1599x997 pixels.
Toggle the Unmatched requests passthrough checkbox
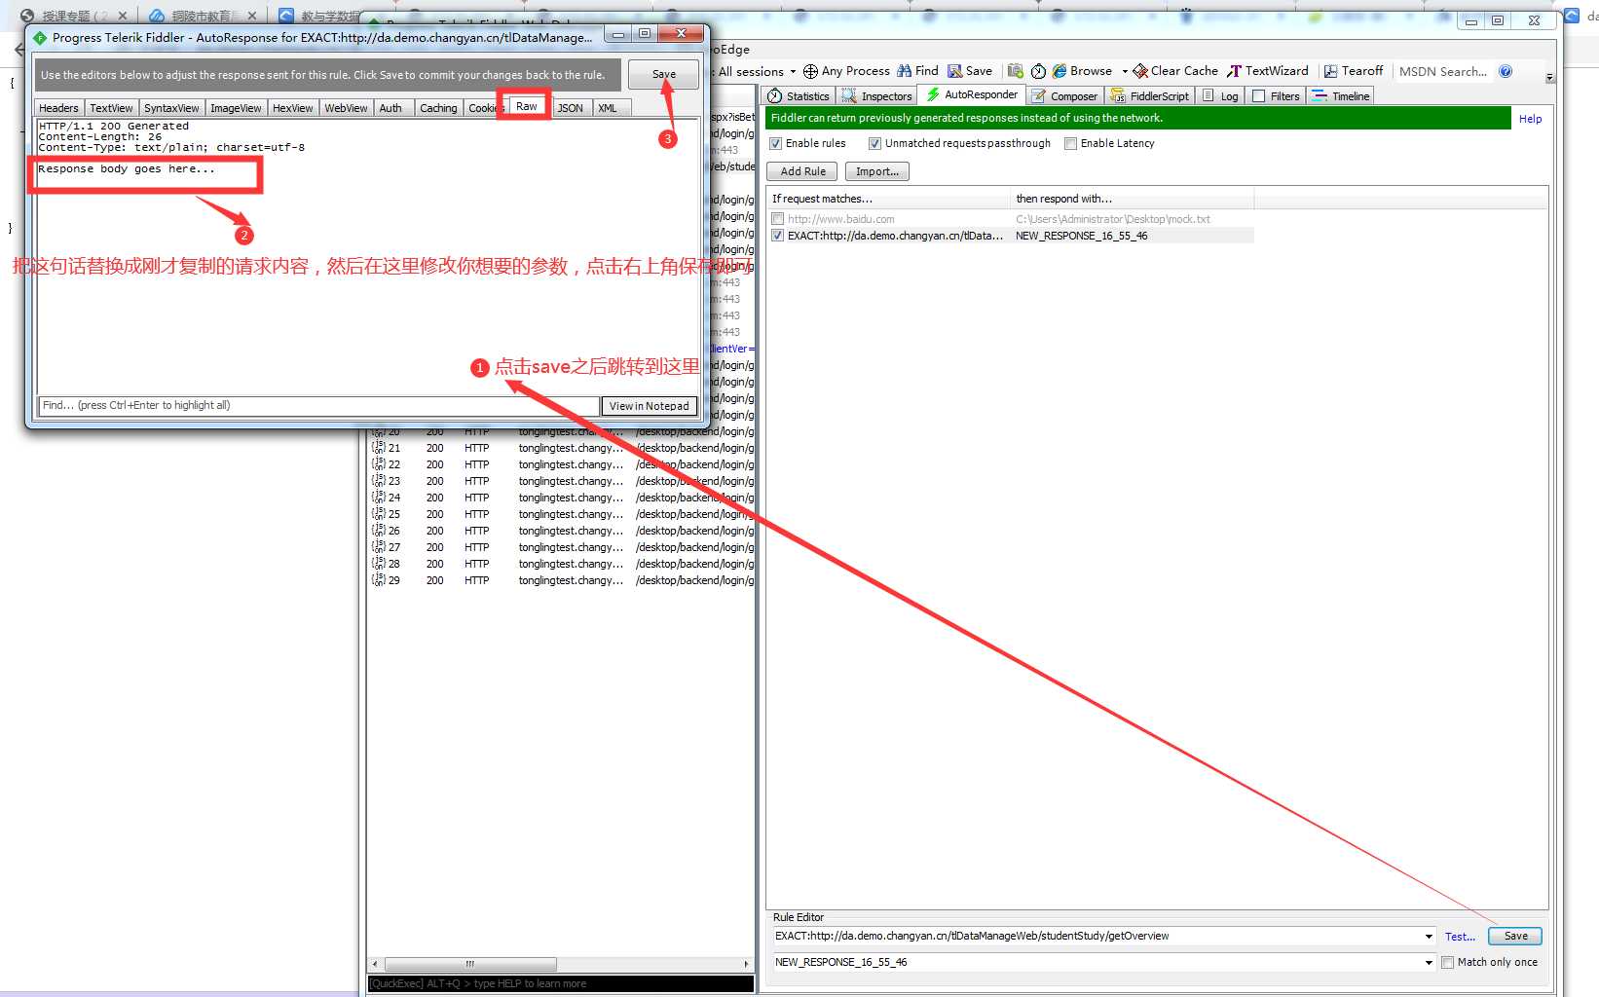pyautogui.click(x=874, y=143)
